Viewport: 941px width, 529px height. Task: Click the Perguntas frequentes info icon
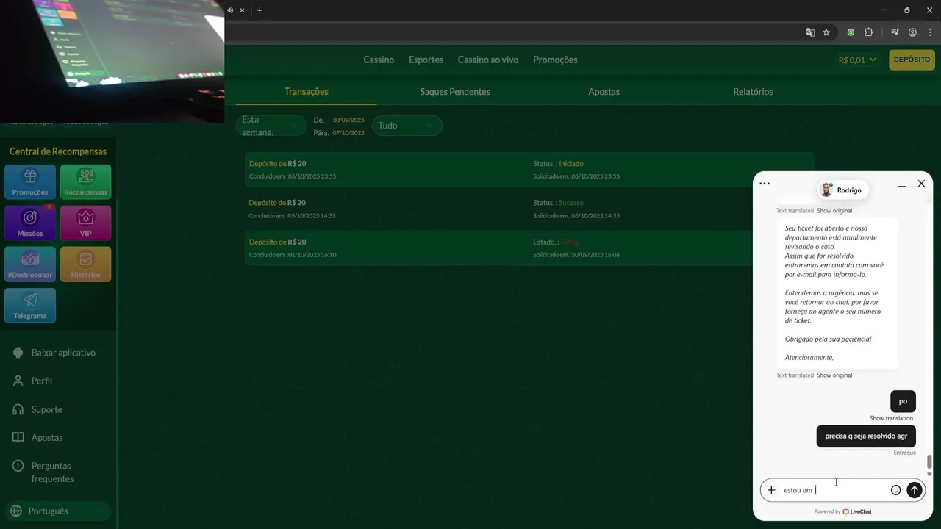18,466
